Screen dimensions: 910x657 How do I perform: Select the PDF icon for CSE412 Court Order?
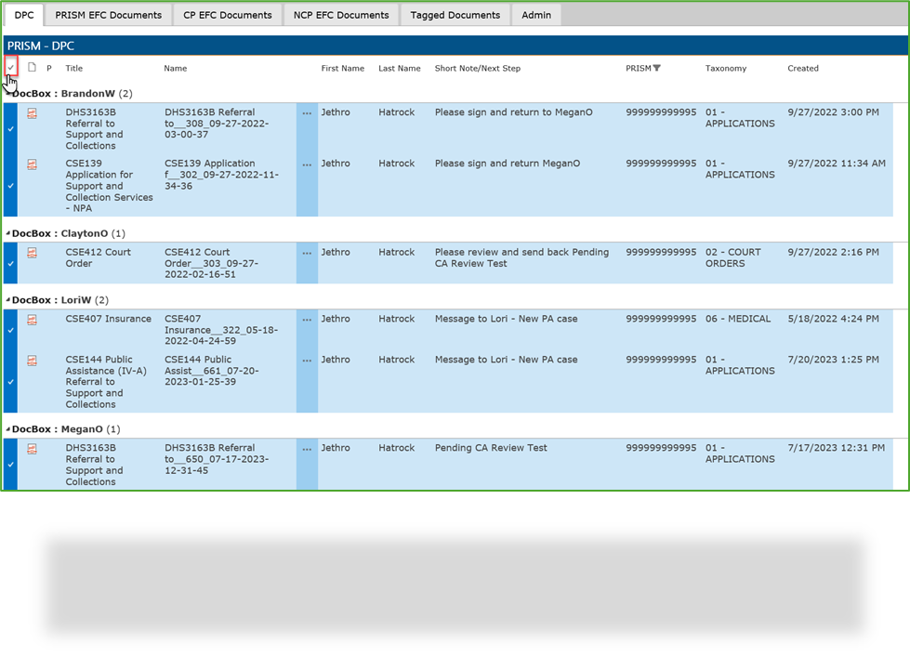tap(32, 253)
